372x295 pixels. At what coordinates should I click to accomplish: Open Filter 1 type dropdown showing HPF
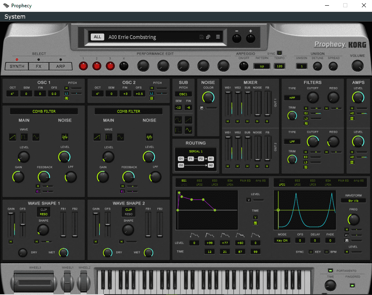tap(292, 98)
